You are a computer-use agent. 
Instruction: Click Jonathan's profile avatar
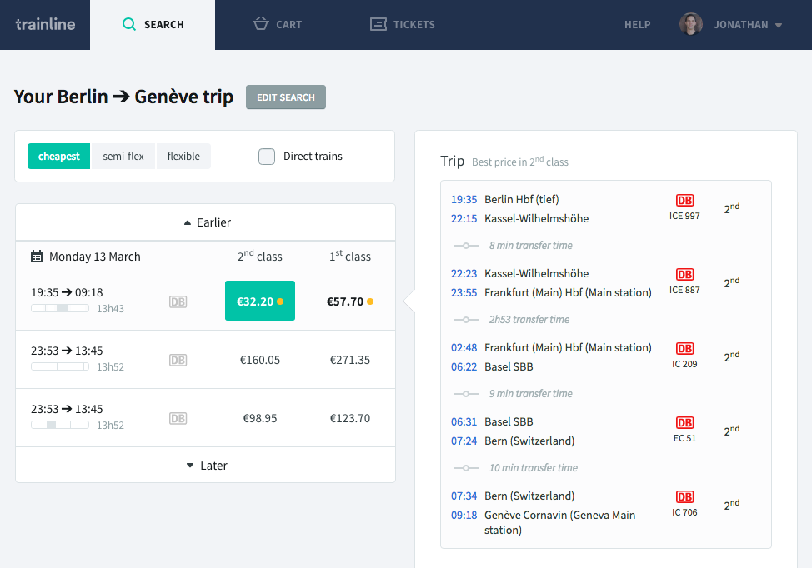tap(691, 24)
